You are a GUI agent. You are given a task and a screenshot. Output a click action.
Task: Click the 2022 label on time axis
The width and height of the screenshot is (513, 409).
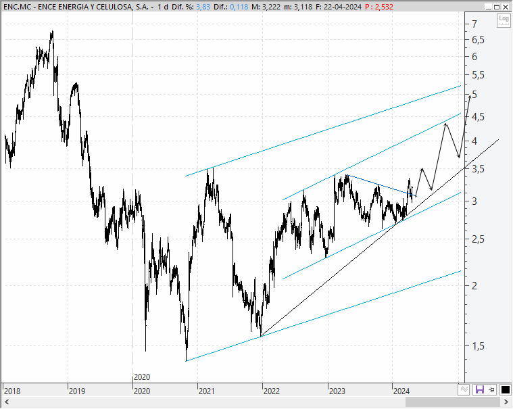click(272, 391)
